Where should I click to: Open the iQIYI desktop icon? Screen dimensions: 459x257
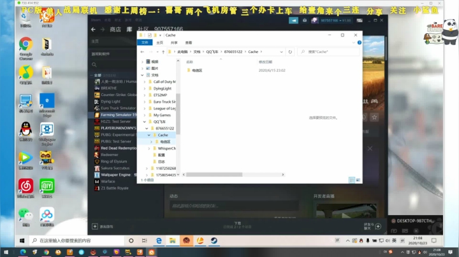tap(47, 186)
